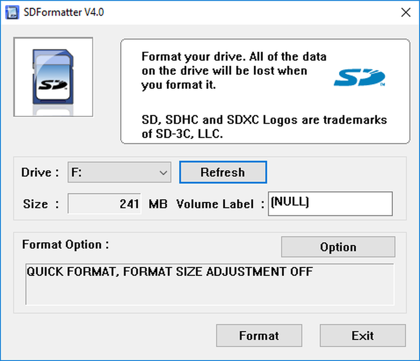Image resolution: width=420 pixels, height=361 pixels.
Task: Open the Option button for format settings
Action: [338, 247]
